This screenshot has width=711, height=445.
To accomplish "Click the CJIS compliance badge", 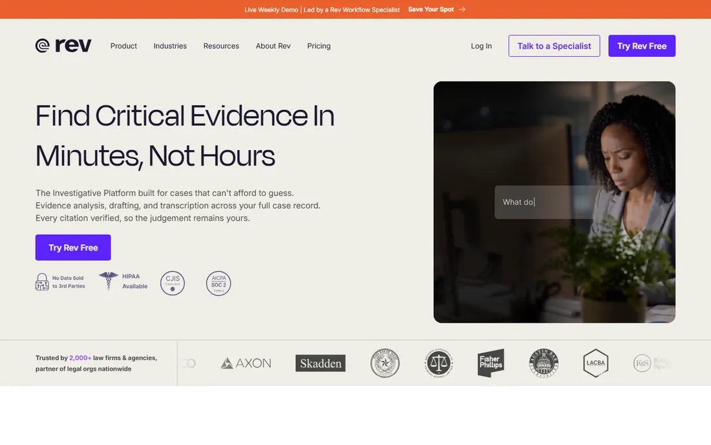I will pos(173,283).
